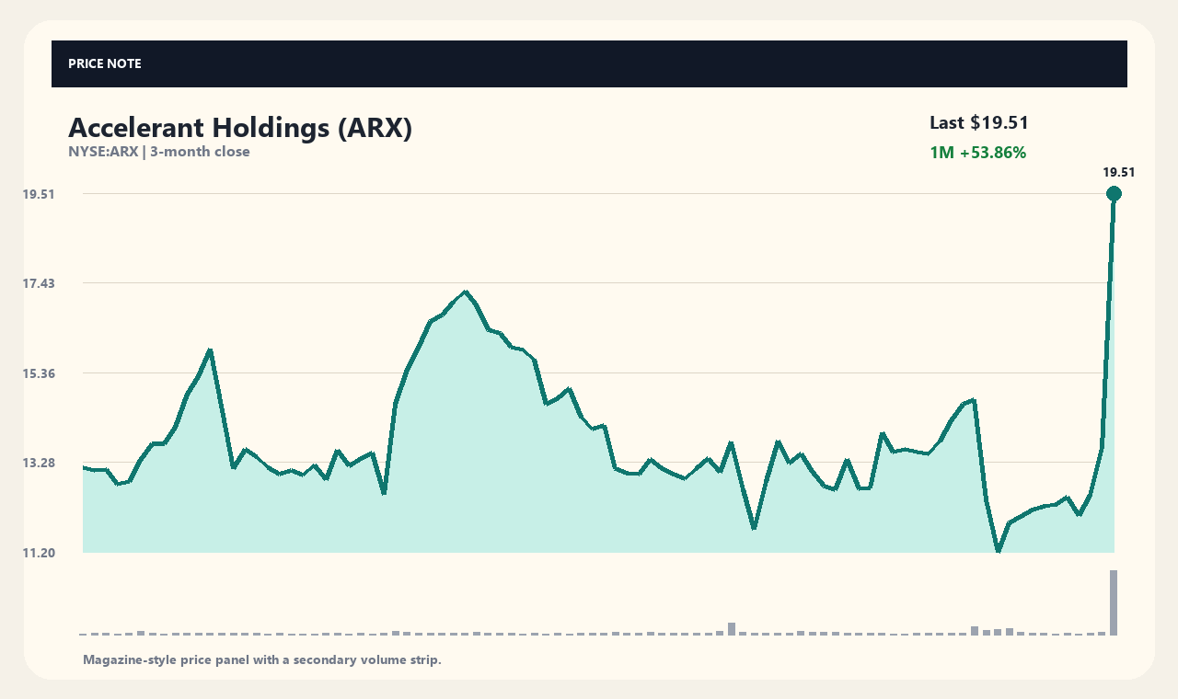Click the 19.51 label above the marker
1178x699 pixels.
(x=1119, y=172)
